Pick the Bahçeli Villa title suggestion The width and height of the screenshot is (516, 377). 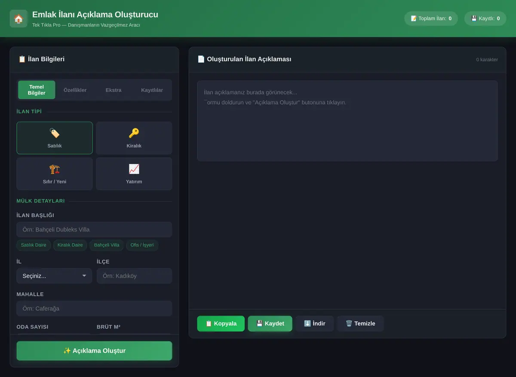tap(107, 245)
